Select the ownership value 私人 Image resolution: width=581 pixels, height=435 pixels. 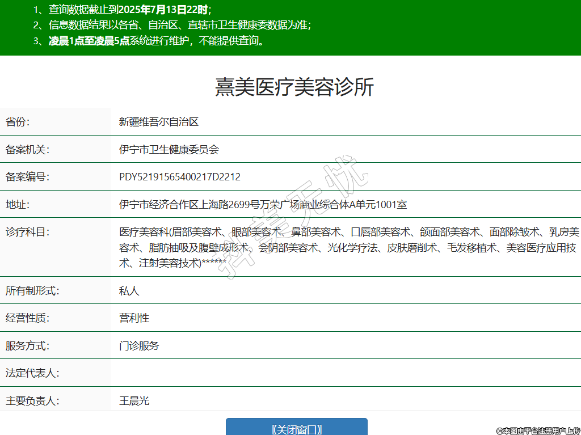[129, 291]
